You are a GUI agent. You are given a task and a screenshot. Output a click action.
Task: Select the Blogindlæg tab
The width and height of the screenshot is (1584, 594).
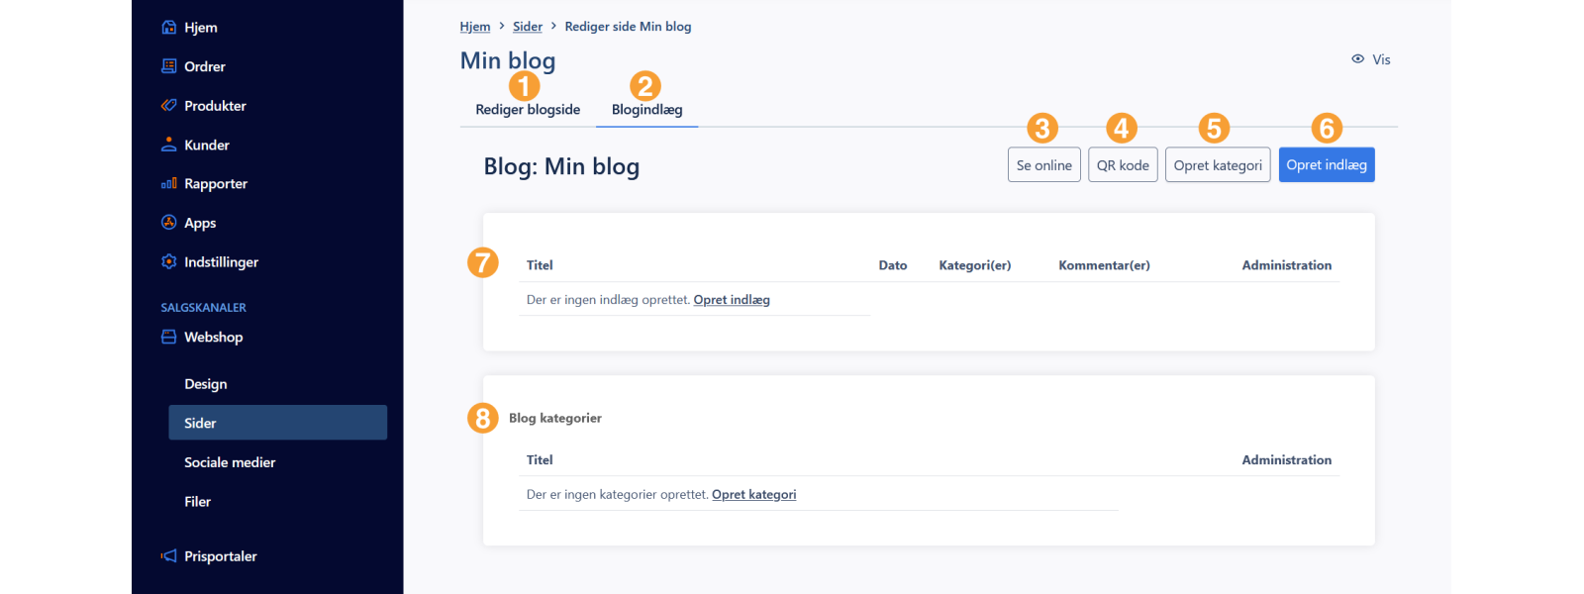646,110
